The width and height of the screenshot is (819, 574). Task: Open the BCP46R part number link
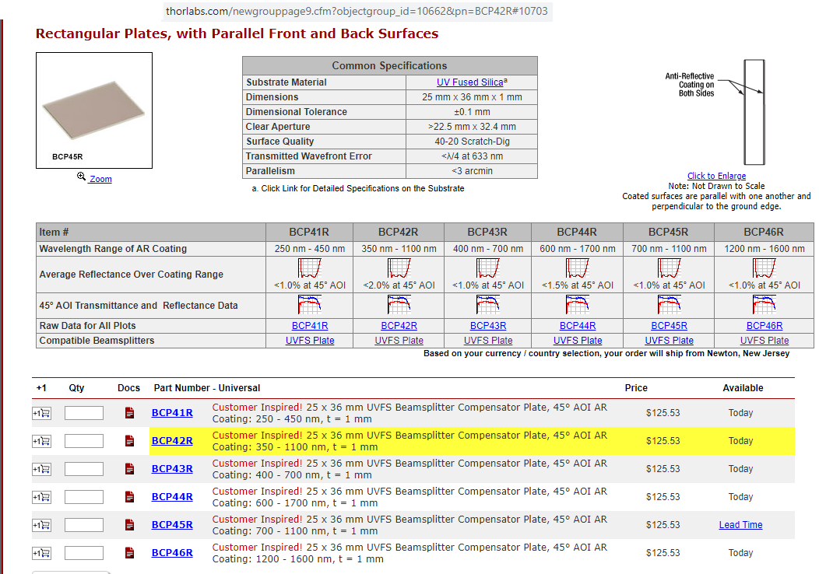click(172, 552)
